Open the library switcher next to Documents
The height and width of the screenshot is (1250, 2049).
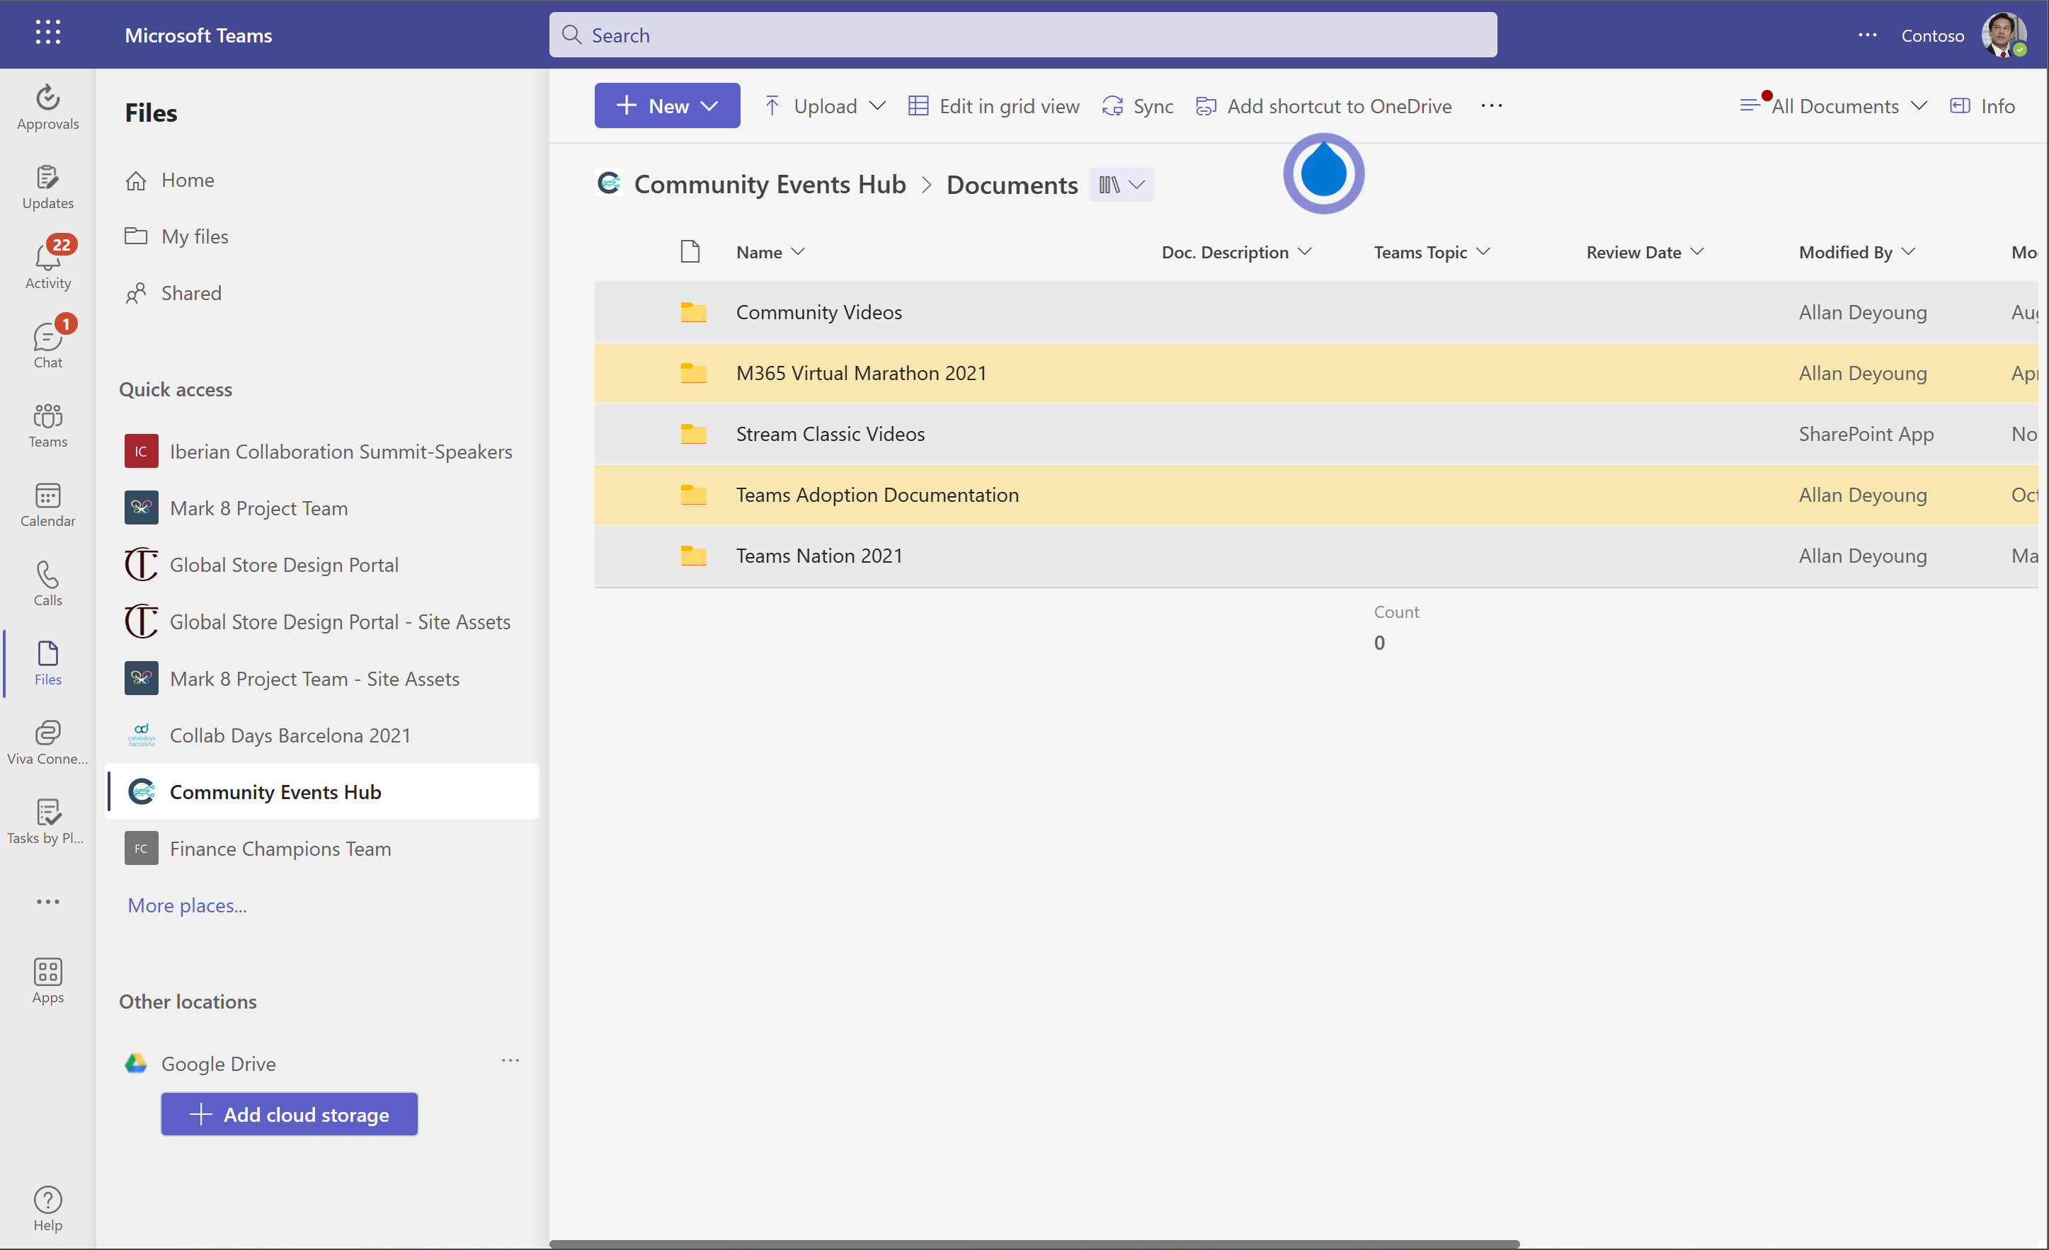(1120, 185)
